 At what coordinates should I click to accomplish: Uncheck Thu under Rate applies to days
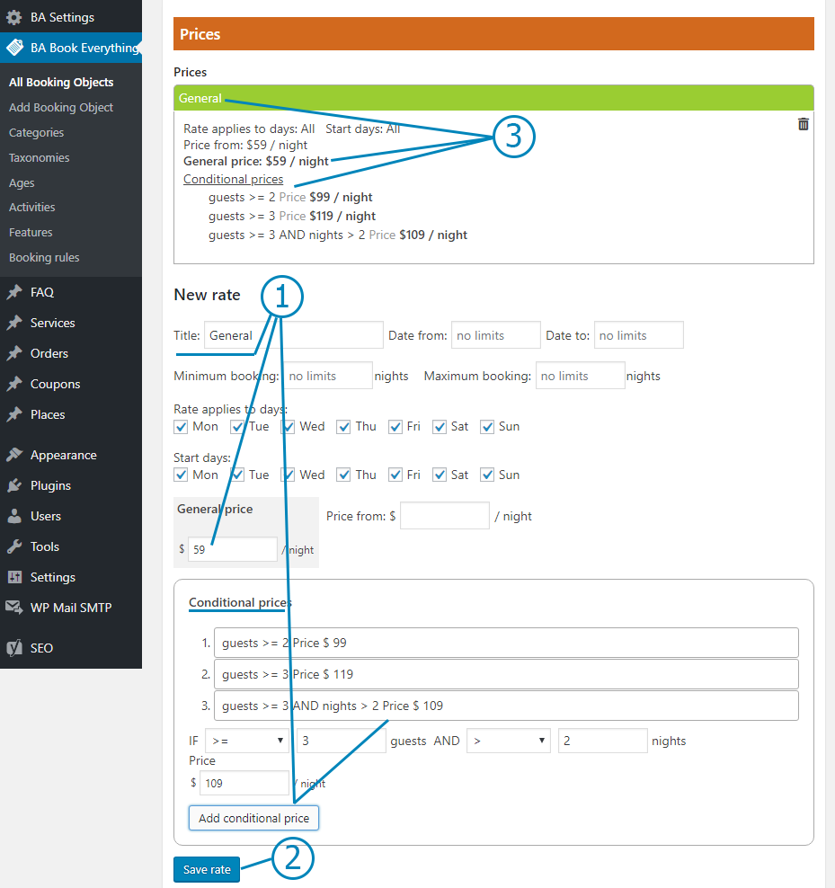(x=343, y=427)
